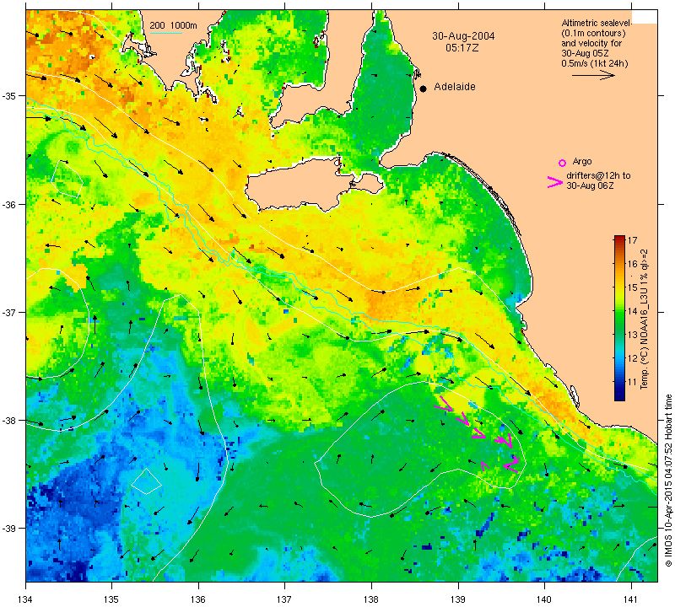
Task: Click the '200 1000m' depth contour label
Action: click(x=173, y=26)
